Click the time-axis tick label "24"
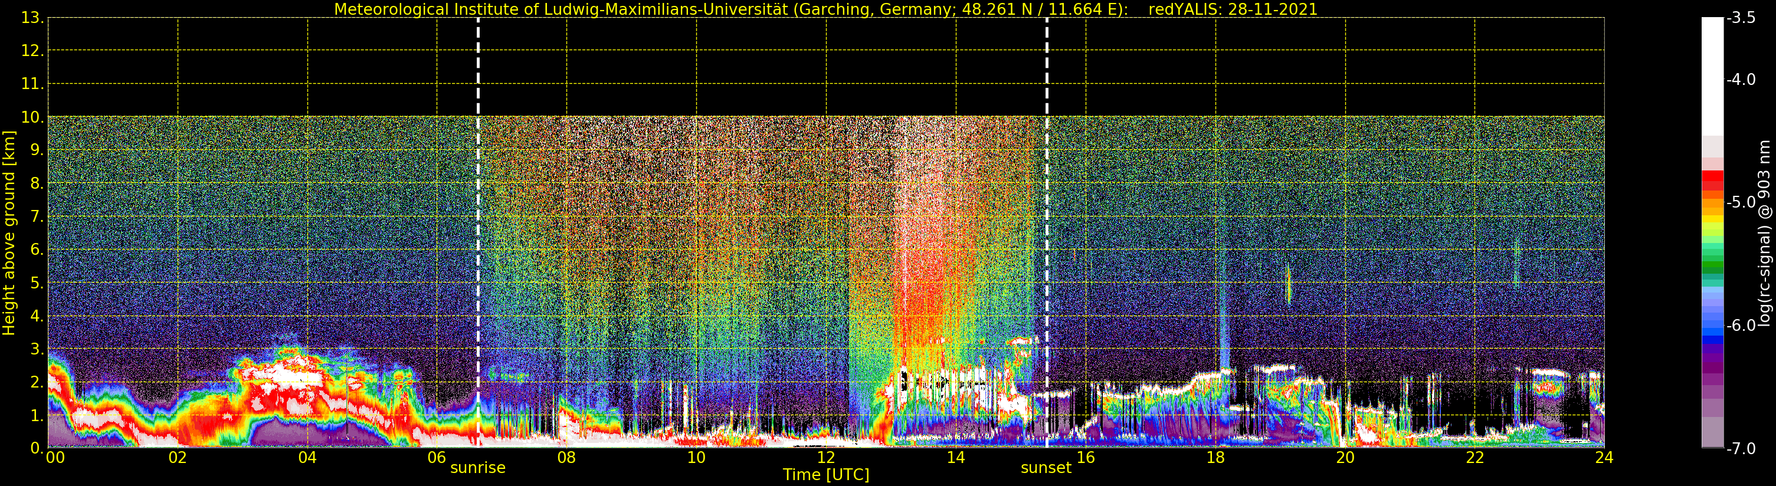Image resolution: width=1776 pixels, height=486 pixels. point(1604,458)
